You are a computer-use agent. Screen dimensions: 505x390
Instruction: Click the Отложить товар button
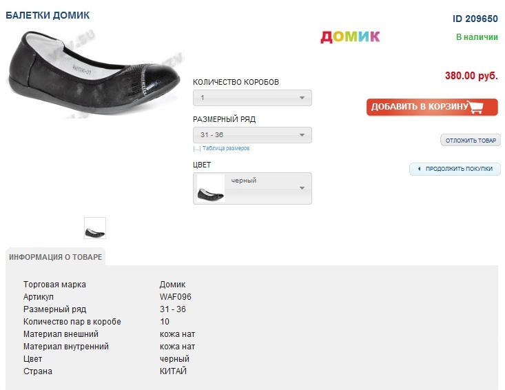coord(471,141)
